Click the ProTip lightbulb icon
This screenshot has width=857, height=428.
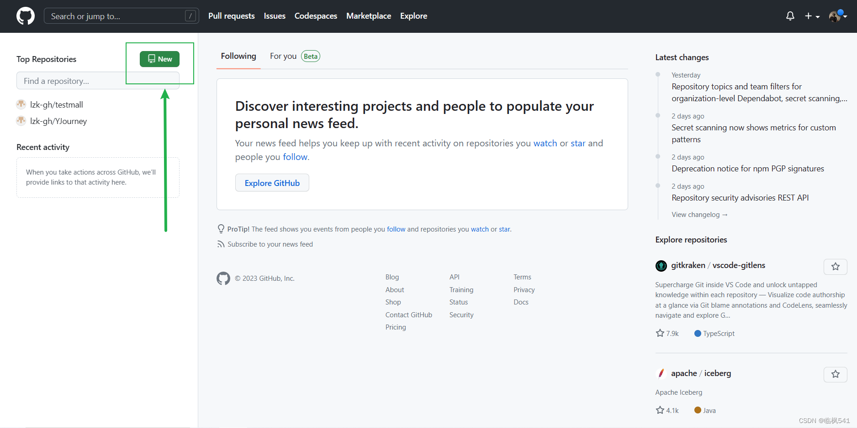tap(221, 229)
